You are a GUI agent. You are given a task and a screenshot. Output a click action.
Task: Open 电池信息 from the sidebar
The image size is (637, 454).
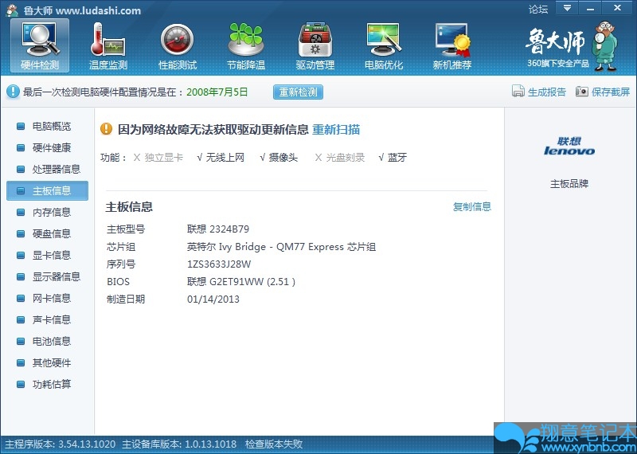[x=51, y=341]
